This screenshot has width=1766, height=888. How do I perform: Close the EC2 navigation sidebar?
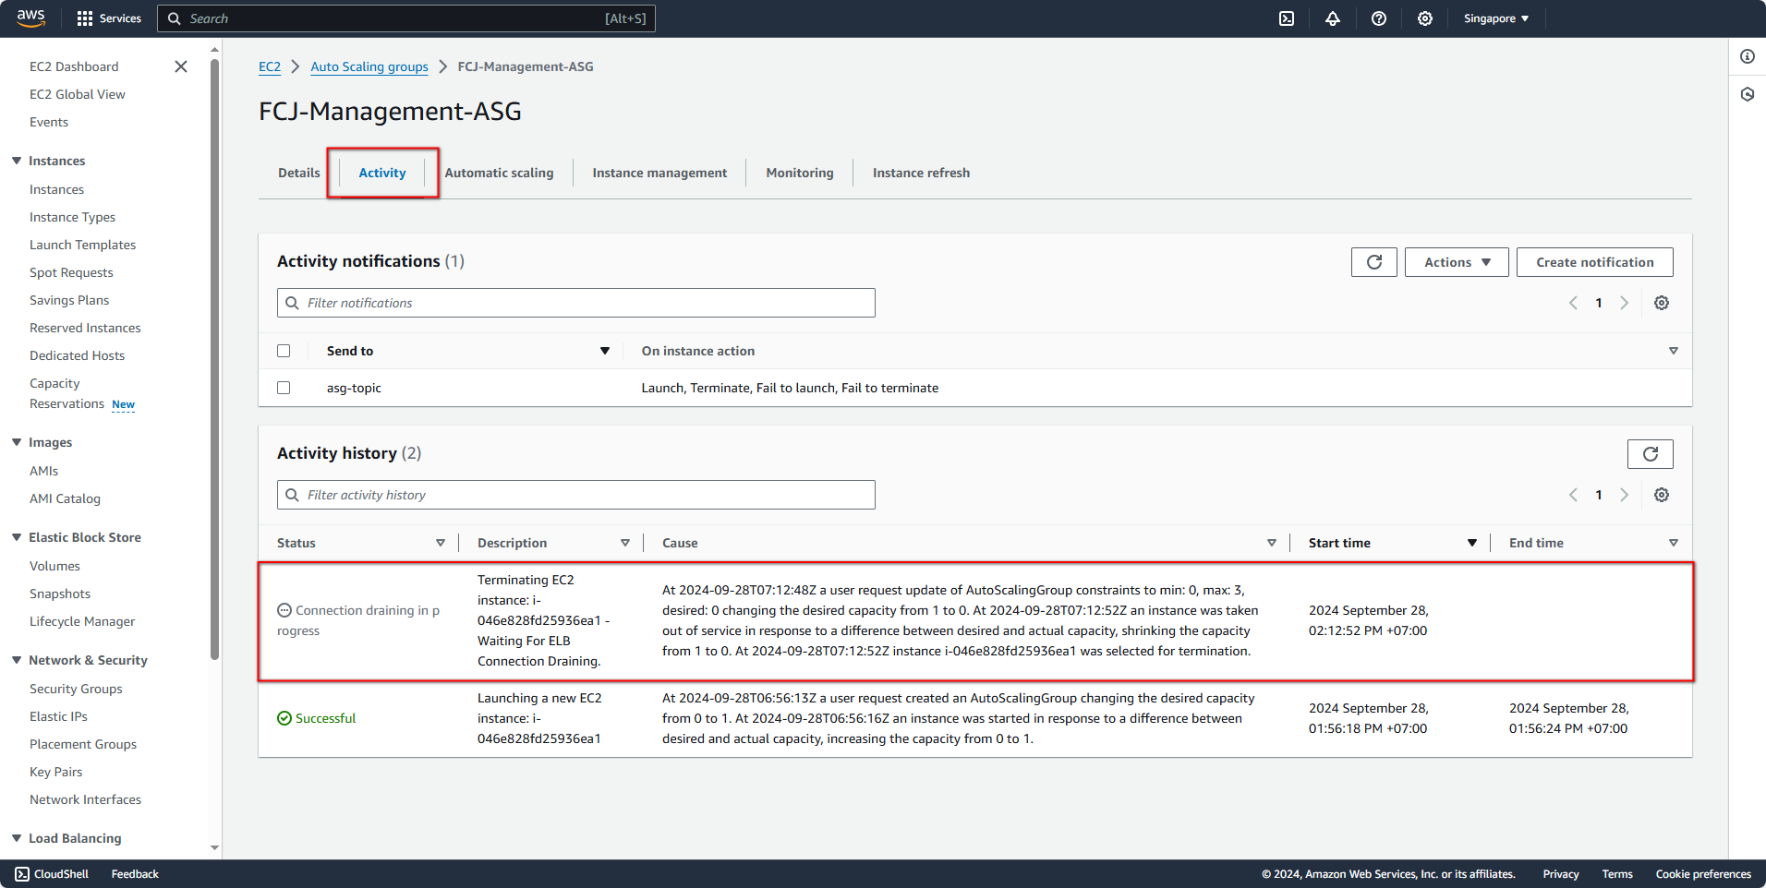pos(181,66)
